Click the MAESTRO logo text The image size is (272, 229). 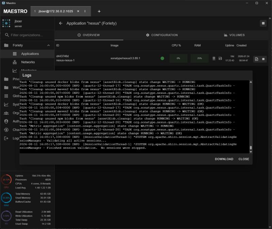[15, 11]
